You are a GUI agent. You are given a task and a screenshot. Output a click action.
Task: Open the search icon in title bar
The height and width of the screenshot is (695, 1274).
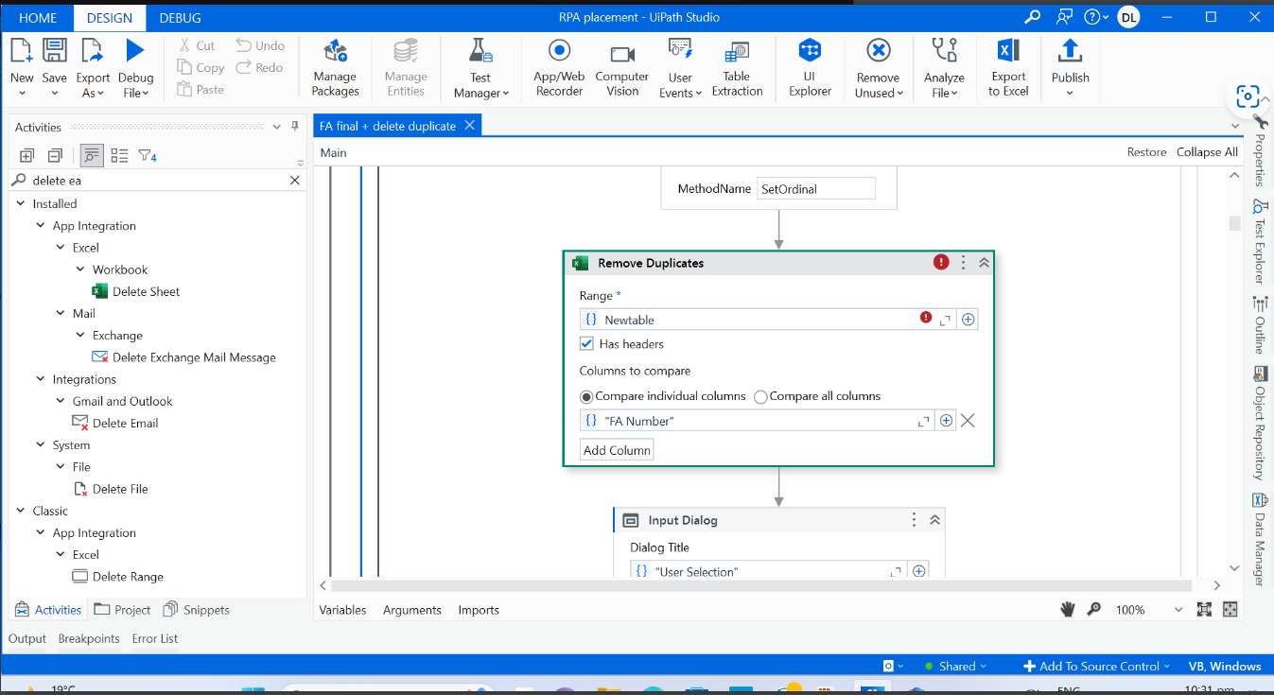(x=1033, y=17)
